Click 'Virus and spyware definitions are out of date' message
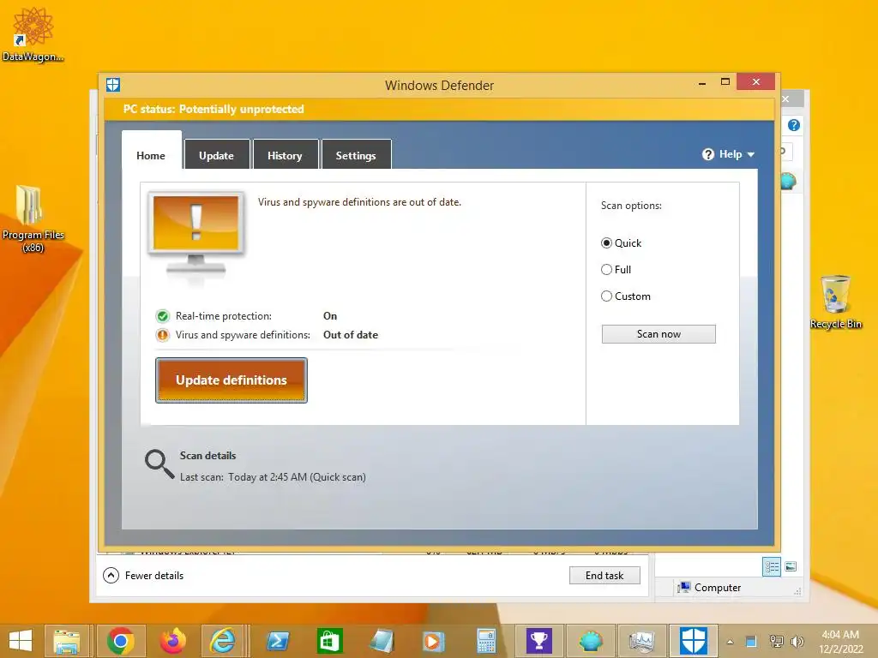This screenshot has width=878, height=658. pyautogui.click(x=359, y=202)
